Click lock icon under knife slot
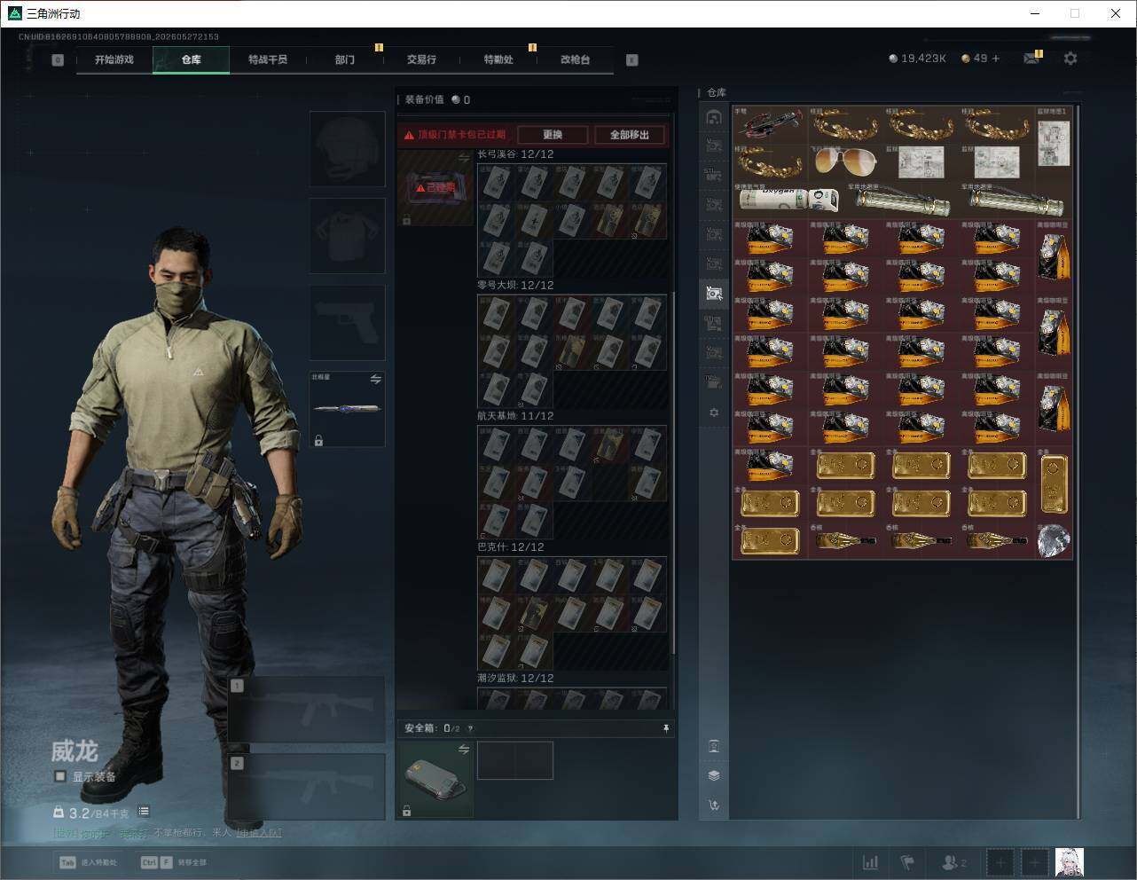Viewport: 1137px width, 880px height. point(318,440)
